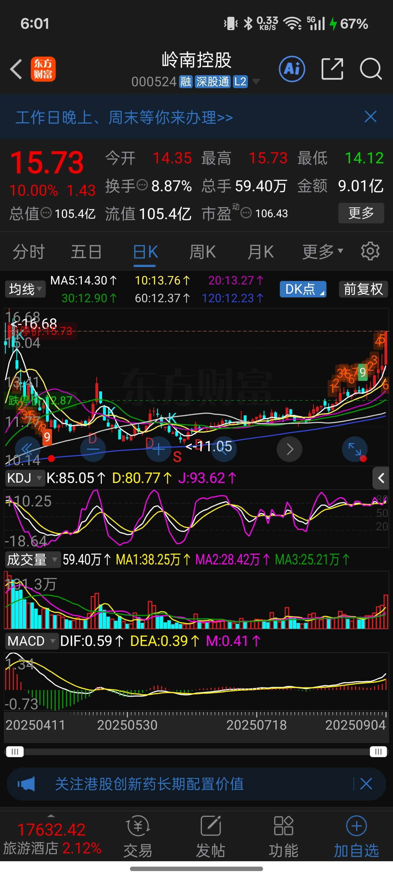Switch to 月K tab
Image resolution: width=393 pixels, height=879 pixels.
tap(261, 252)
